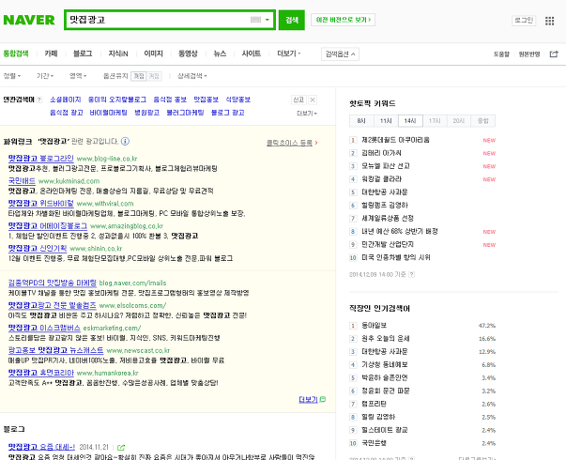This screenshot has width=566, height=460.
Task: Select the 11시 hot topic tab
Action: click(x=386, y=121)
